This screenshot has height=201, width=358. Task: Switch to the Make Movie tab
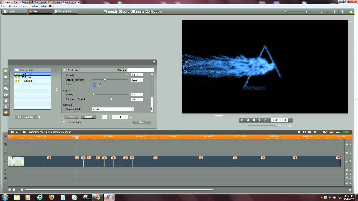66,11
